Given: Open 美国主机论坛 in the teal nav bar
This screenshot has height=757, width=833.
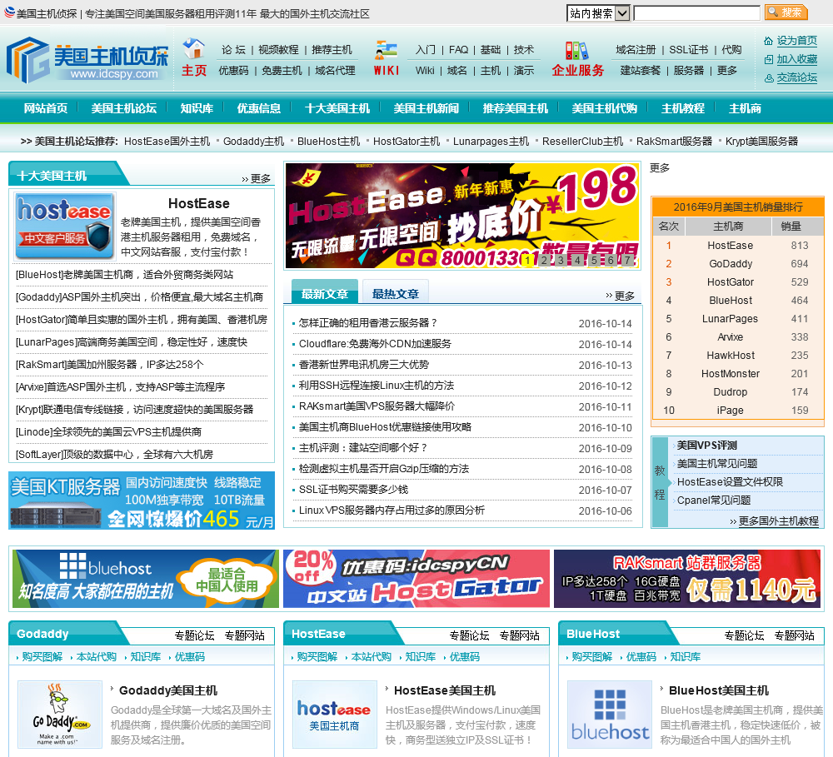Looking at the screenshot, I should 124,108.
